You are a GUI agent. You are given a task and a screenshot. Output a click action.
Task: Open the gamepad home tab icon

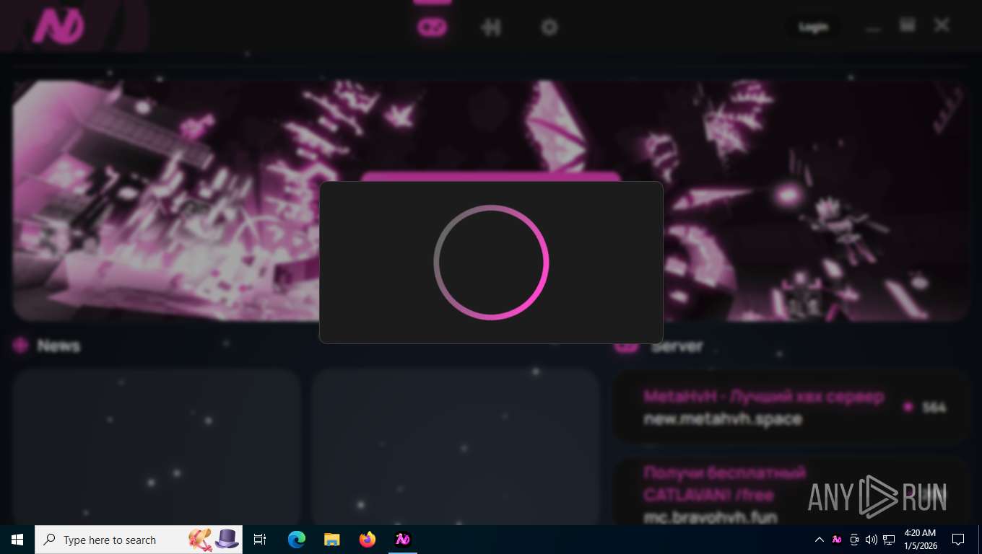(433, 27)
